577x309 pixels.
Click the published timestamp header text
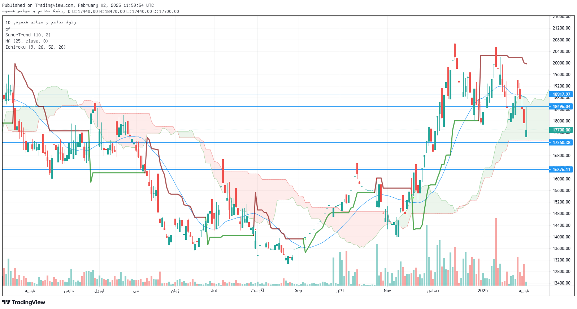pos(78,5)
